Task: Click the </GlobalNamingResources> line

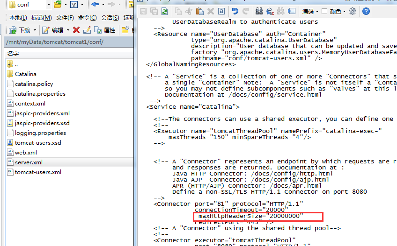Action: (191, 64)
